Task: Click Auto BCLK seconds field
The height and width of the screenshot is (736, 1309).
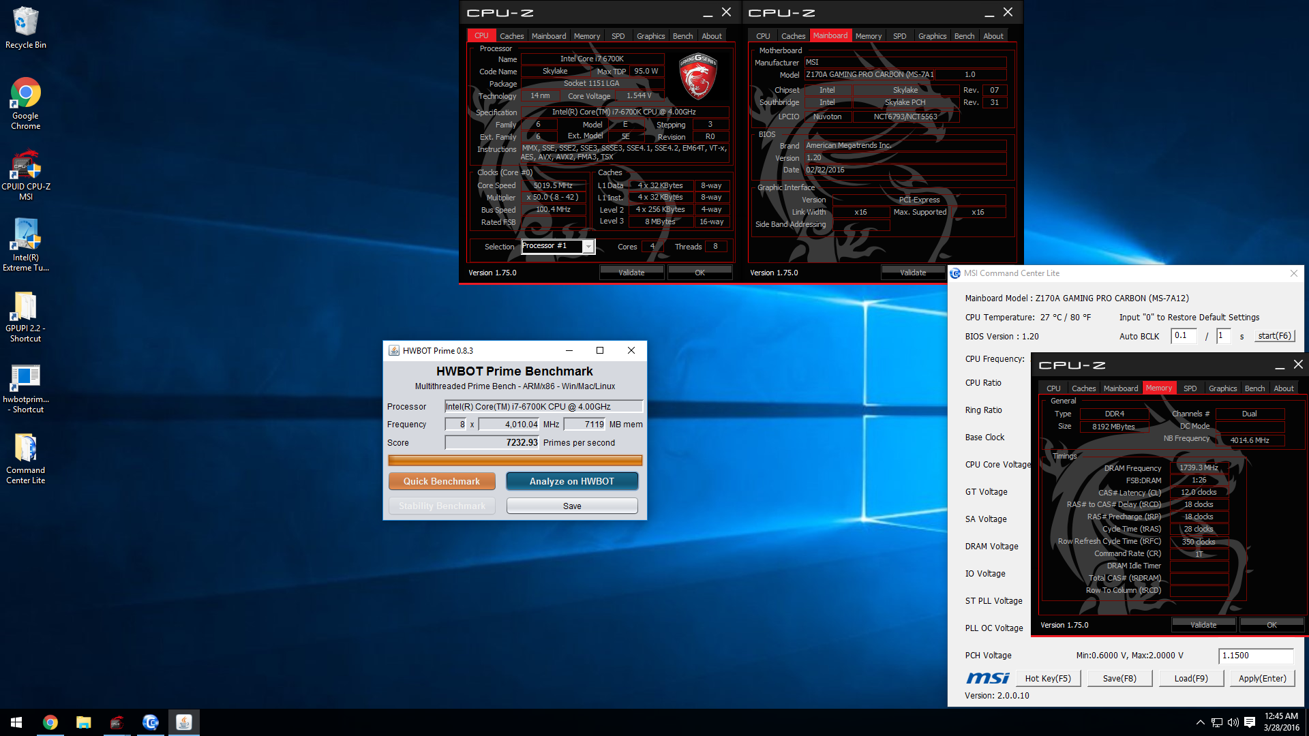Action: [x=1224, y=336]
